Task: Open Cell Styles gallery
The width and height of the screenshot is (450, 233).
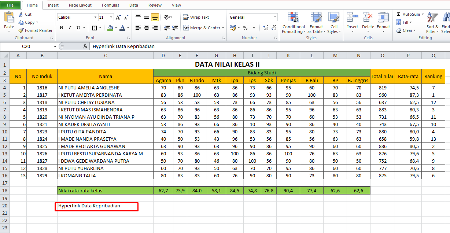Action: point(334,23)
